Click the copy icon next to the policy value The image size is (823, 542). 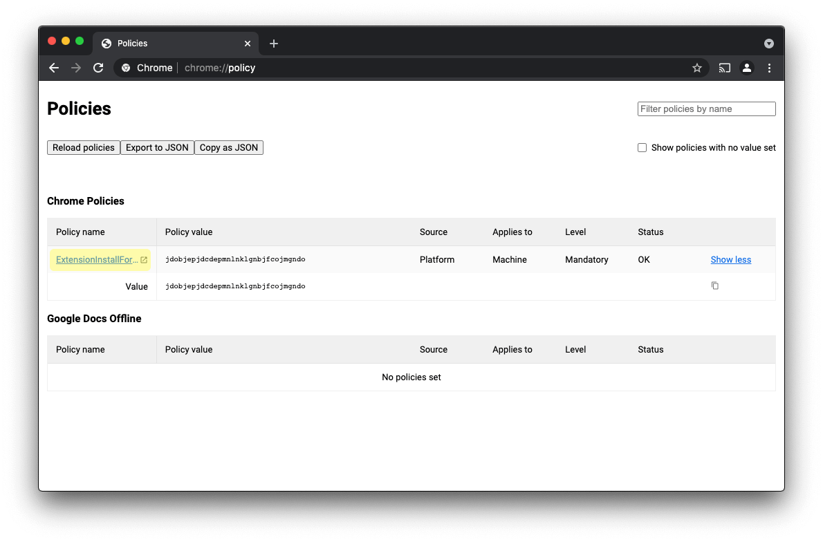(714, 286)
